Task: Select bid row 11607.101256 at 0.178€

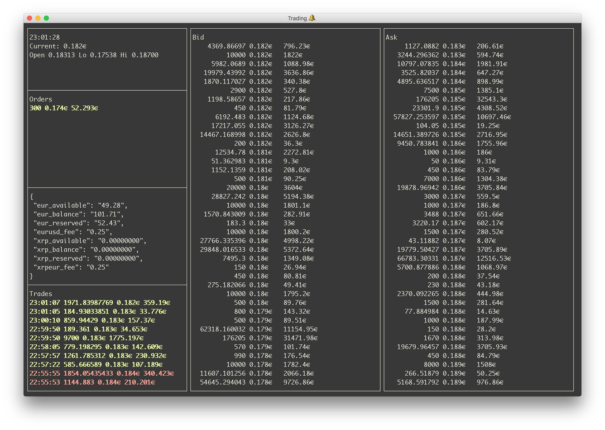Action: pyautogui.click(x=257, y=374)
